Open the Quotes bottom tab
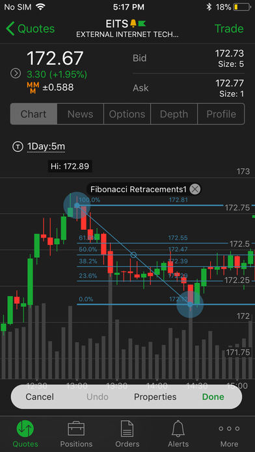 [x=25, y=433]
